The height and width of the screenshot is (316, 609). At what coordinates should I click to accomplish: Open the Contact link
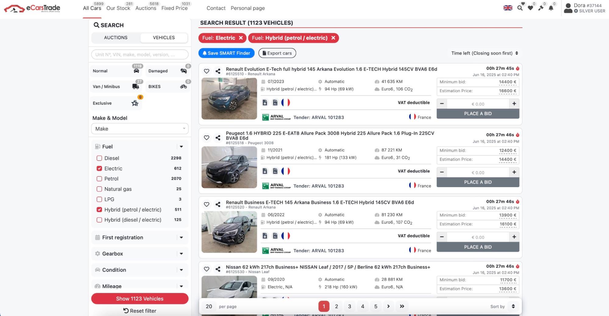[x=216, y=8]
